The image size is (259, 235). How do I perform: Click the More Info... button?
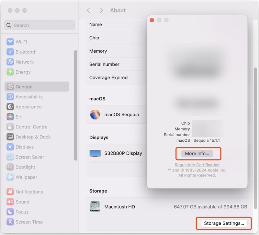(x=197, y=154)
